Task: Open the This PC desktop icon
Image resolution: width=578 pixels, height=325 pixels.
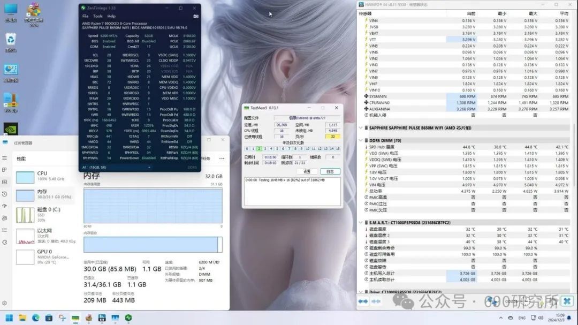Action: pyautogui.click(x=11, y=13)
